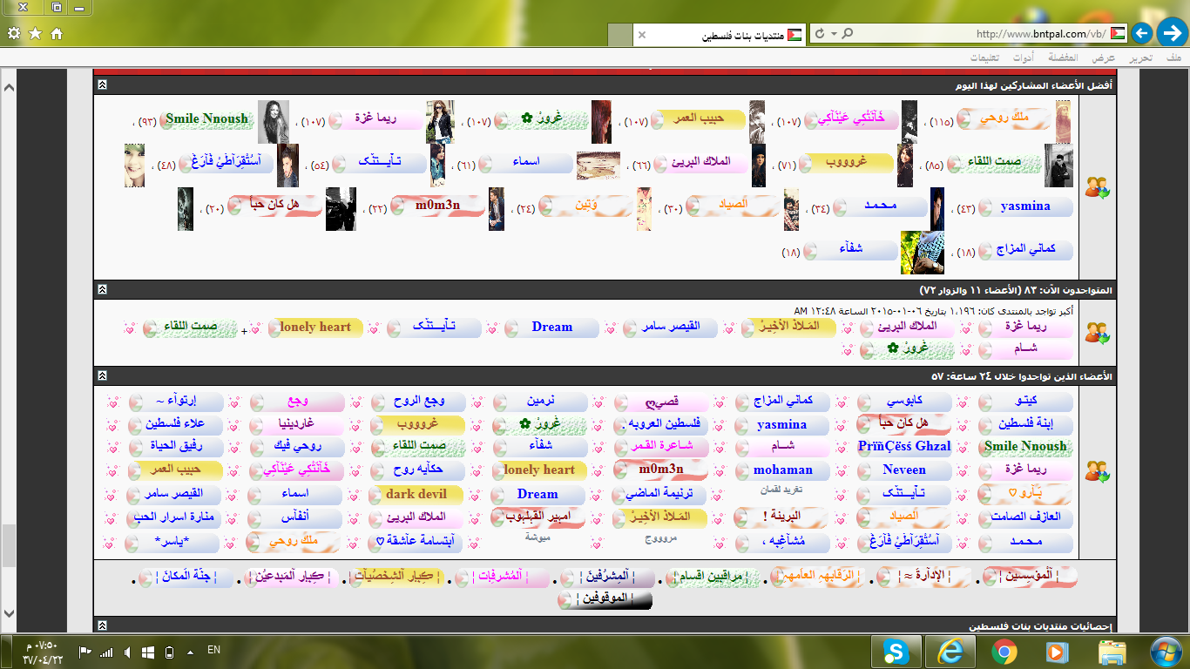Click the browser Forward arrow button
Screen dimensions: 1190x669
[x=1142, y=34]
